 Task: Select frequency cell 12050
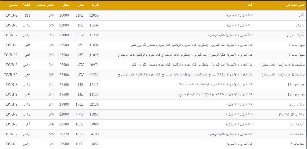point(94,16)
